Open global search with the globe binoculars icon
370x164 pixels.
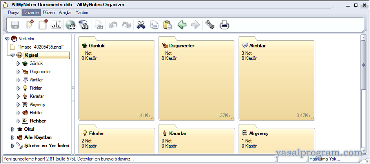pos(71,25)
